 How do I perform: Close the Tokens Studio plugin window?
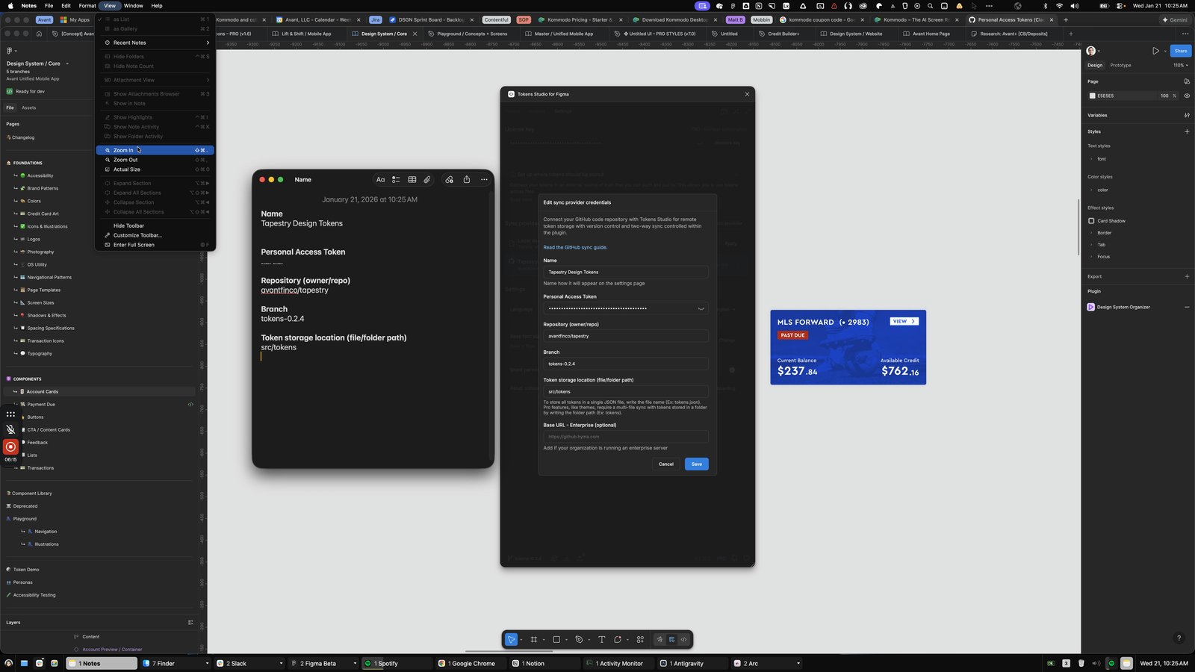tap(747, 94)
